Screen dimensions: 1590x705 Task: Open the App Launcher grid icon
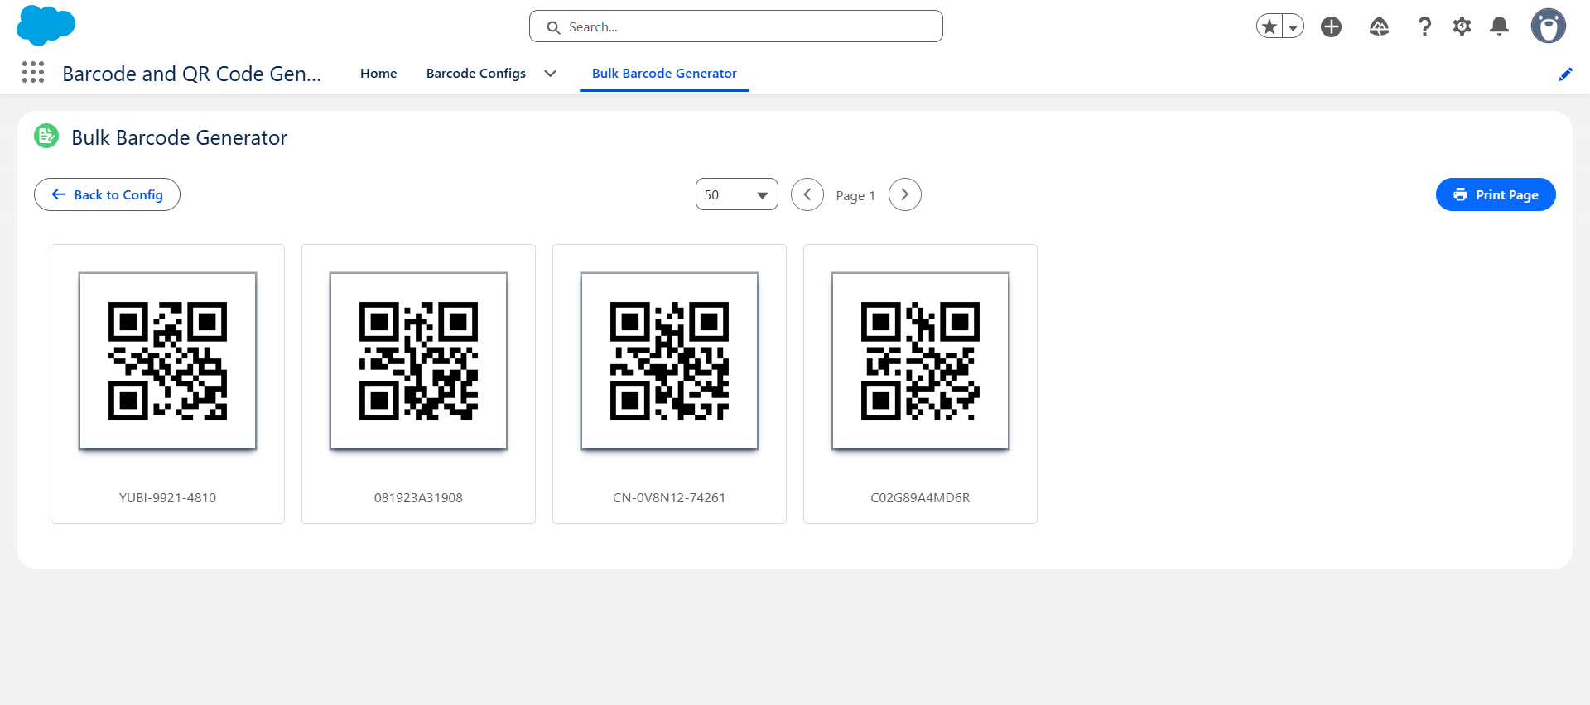tap(33, 73)
